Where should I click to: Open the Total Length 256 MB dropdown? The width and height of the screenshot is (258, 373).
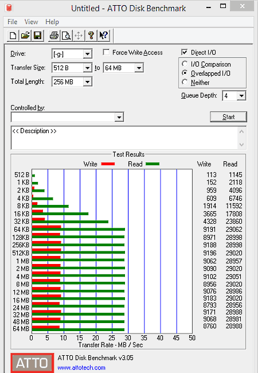click(87, 82)
